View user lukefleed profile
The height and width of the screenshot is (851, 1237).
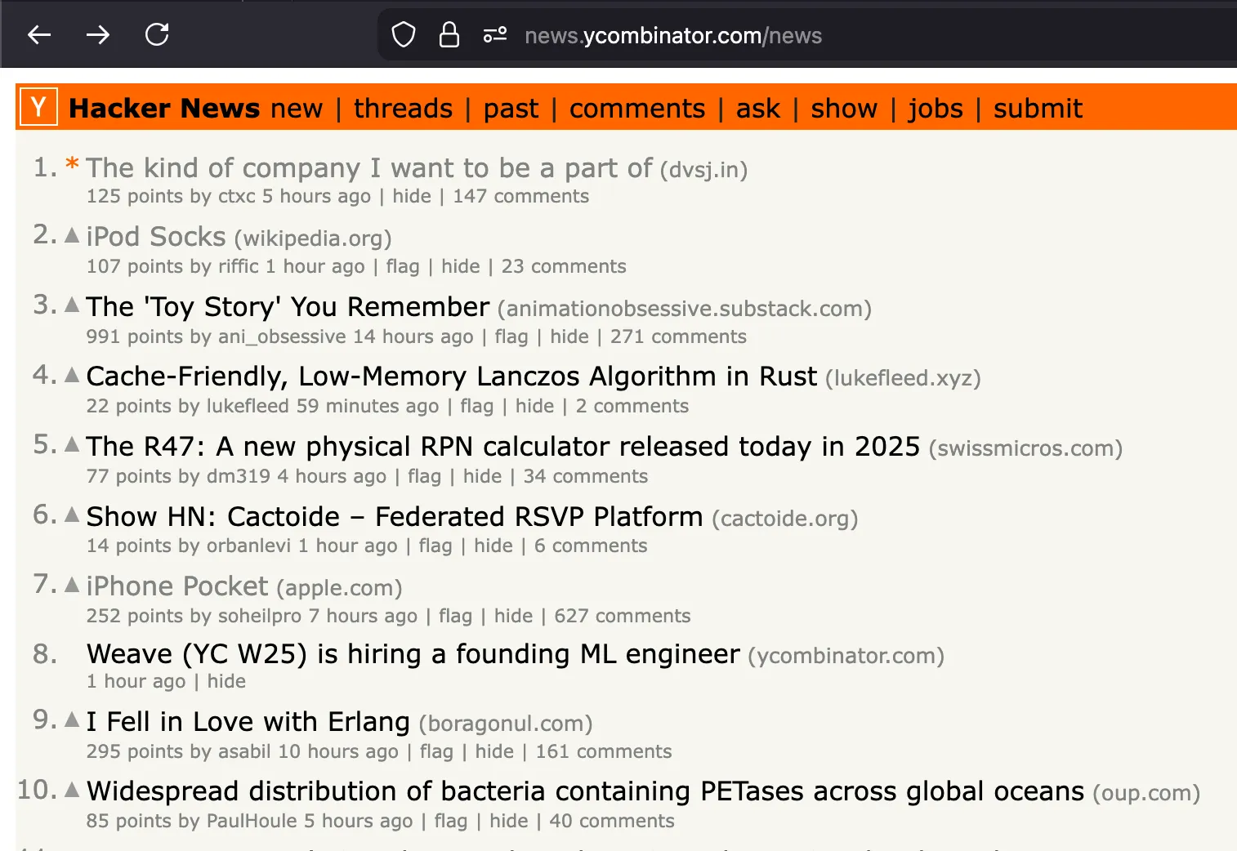[248, 406]
